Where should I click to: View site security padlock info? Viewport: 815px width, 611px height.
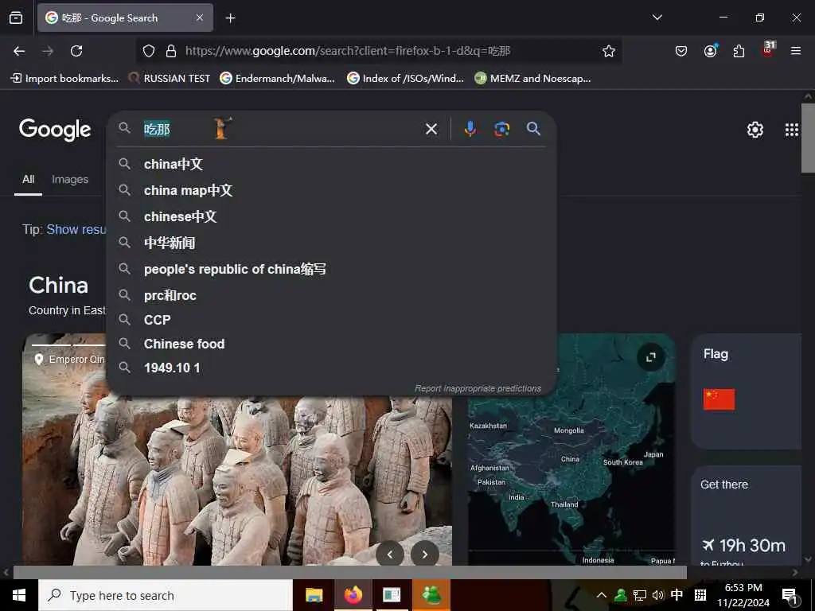170,51
